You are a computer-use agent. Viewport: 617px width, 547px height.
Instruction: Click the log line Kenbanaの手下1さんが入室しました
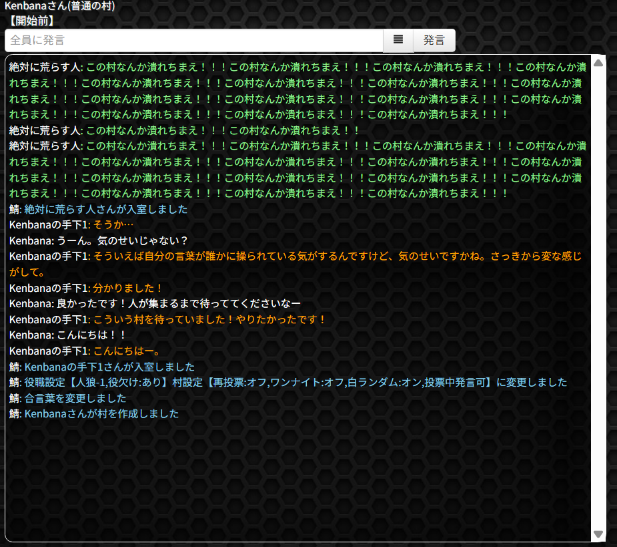point(109,367)
